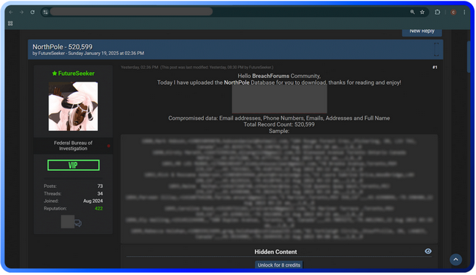Open the apps grid icon in the bookmarks bar
Screen dimensions: 476x275
point(10,23)
